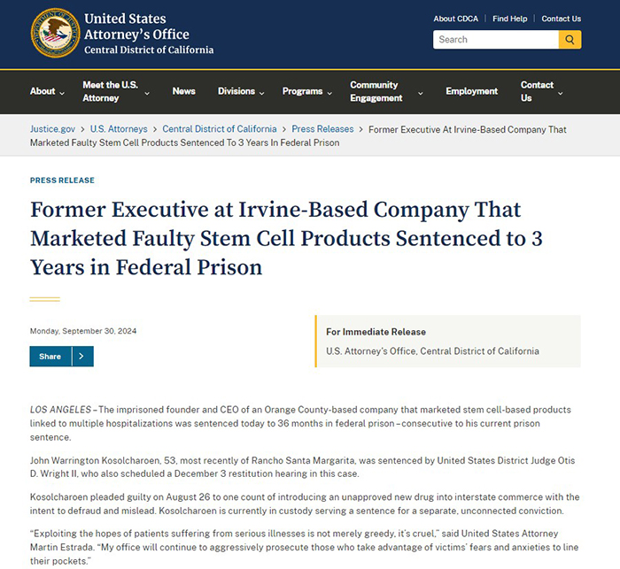
Task: Click the About CDCA link
Action: 455,19
